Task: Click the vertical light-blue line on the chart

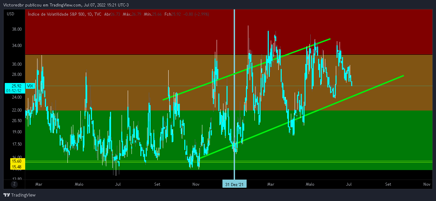Action: [x=234, y=95]
